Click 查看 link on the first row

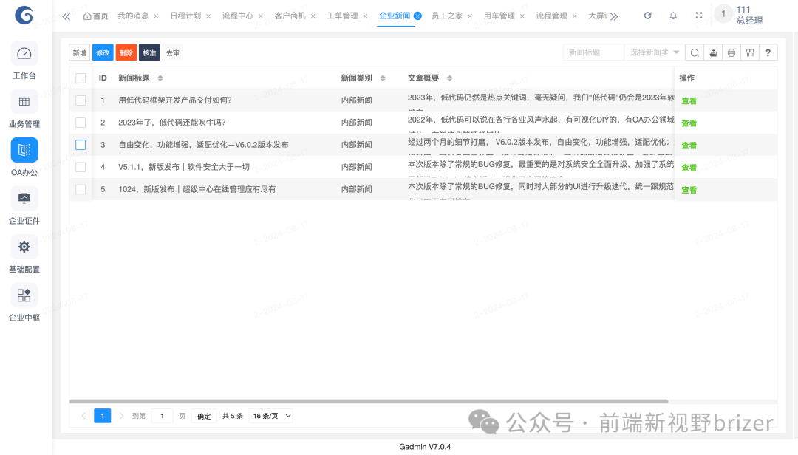point(687,100)
